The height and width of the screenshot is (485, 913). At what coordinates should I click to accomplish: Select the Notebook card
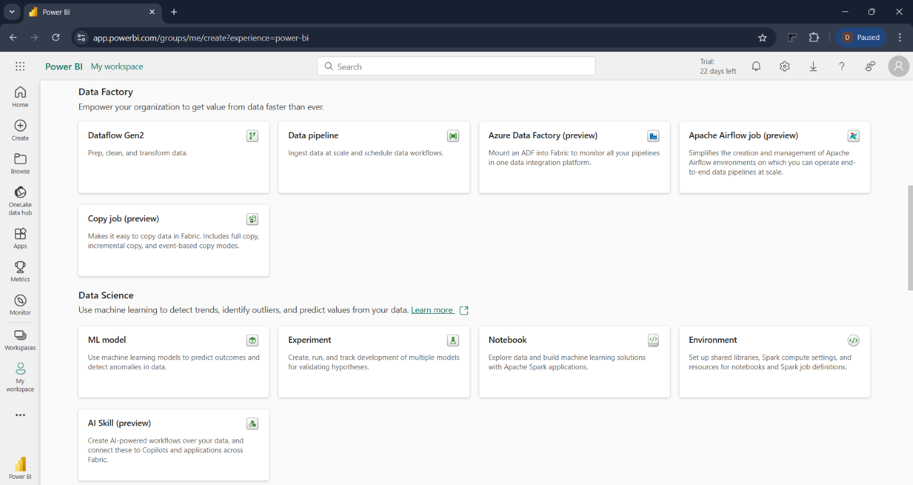click(x=574, y=362)
